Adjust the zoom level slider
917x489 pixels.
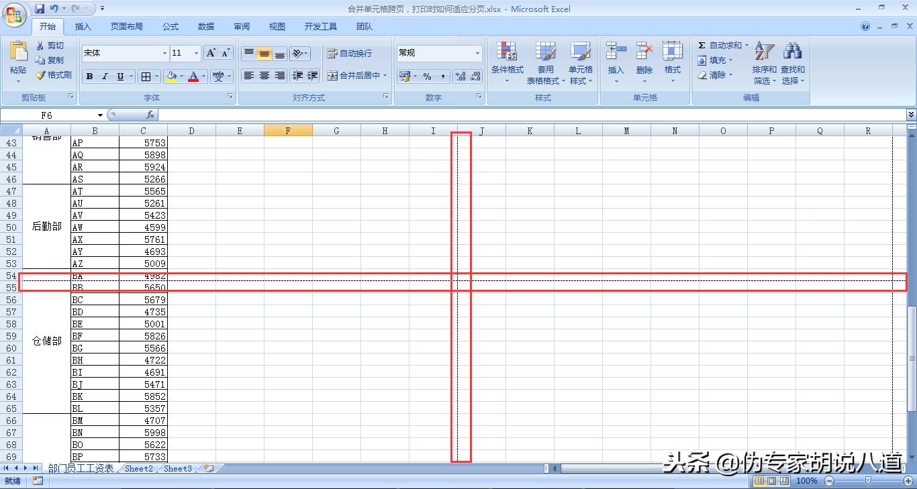[x=868, y=480]
